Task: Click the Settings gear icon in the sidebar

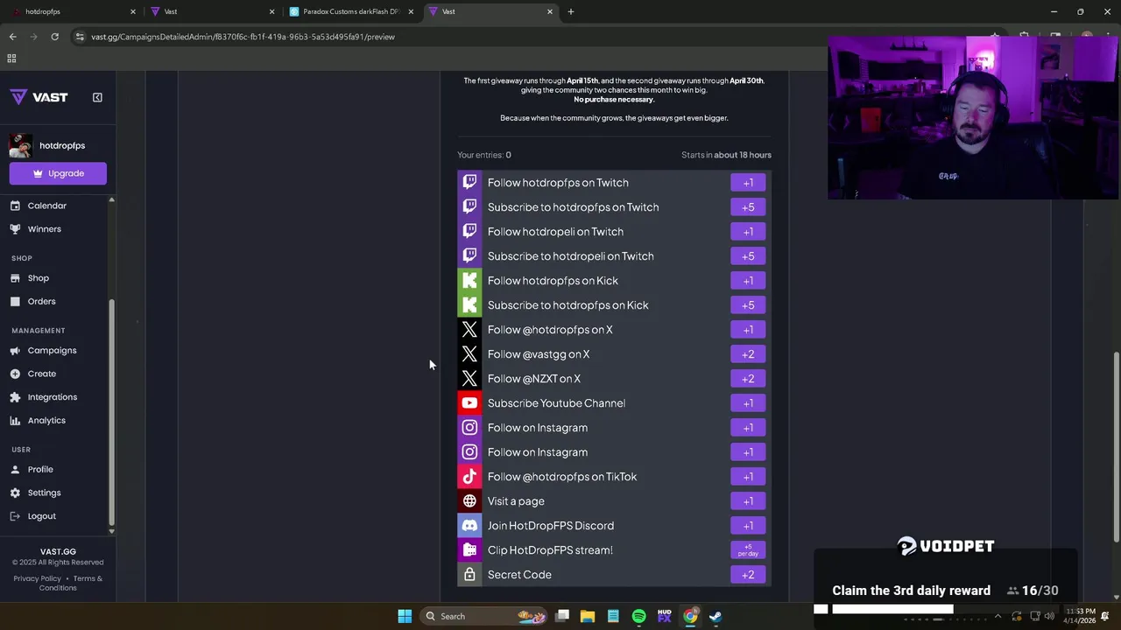Action: 15,493
